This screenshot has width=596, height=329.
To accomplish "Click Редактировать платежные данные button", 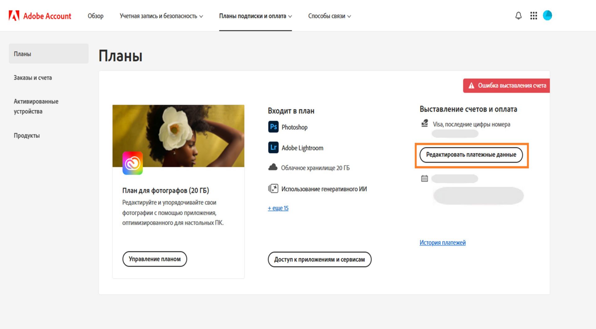I will [x=471, y=154].
